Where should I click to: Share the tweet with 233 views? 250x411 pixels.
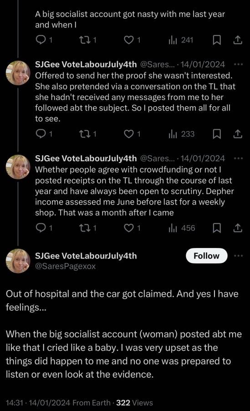[237, 134]
